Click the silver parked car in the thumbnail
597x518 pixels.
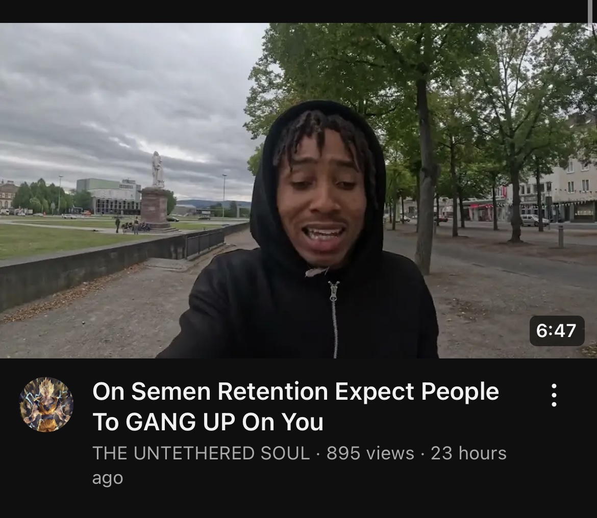tap(534, 220)
